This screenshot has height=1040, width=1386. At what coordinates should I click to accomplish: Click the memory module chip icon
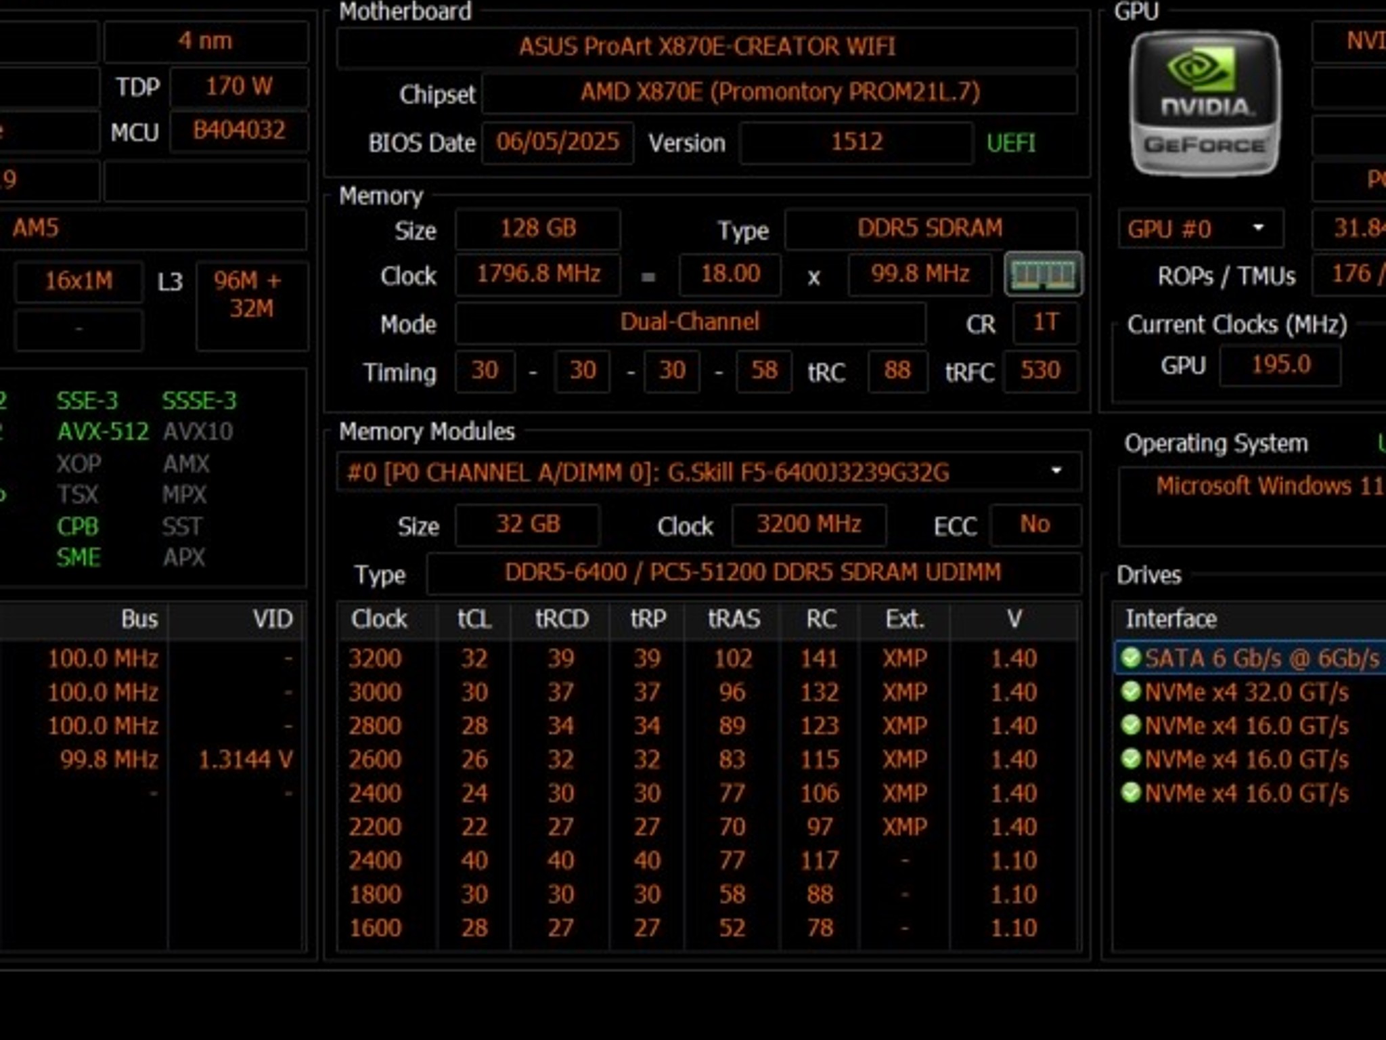click(1043, 274)
